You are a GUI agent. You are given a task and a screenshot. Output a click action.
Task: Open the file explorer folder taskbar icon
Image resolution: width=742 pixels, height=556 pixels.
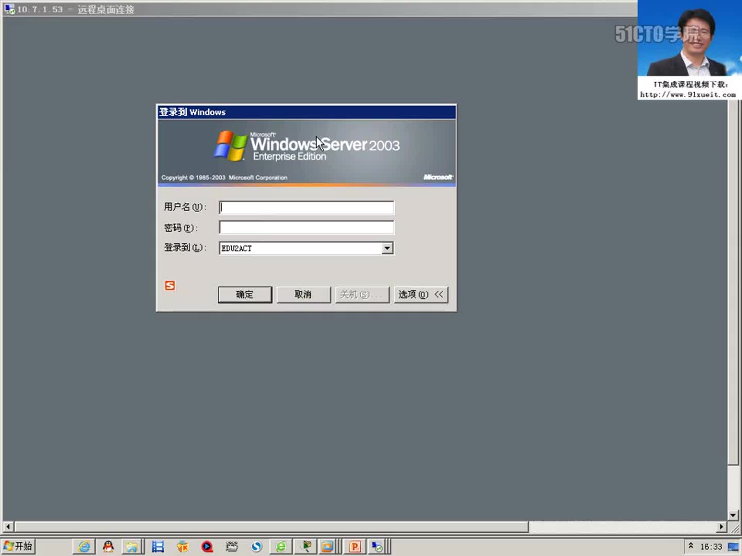[132, 547]
